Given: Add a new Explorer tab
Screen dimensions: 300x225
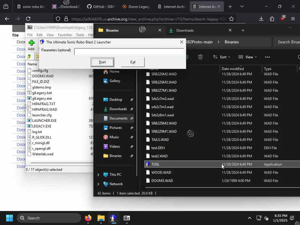Looking at the screenshot, I should pyautogui.click(x=243, y=30).
